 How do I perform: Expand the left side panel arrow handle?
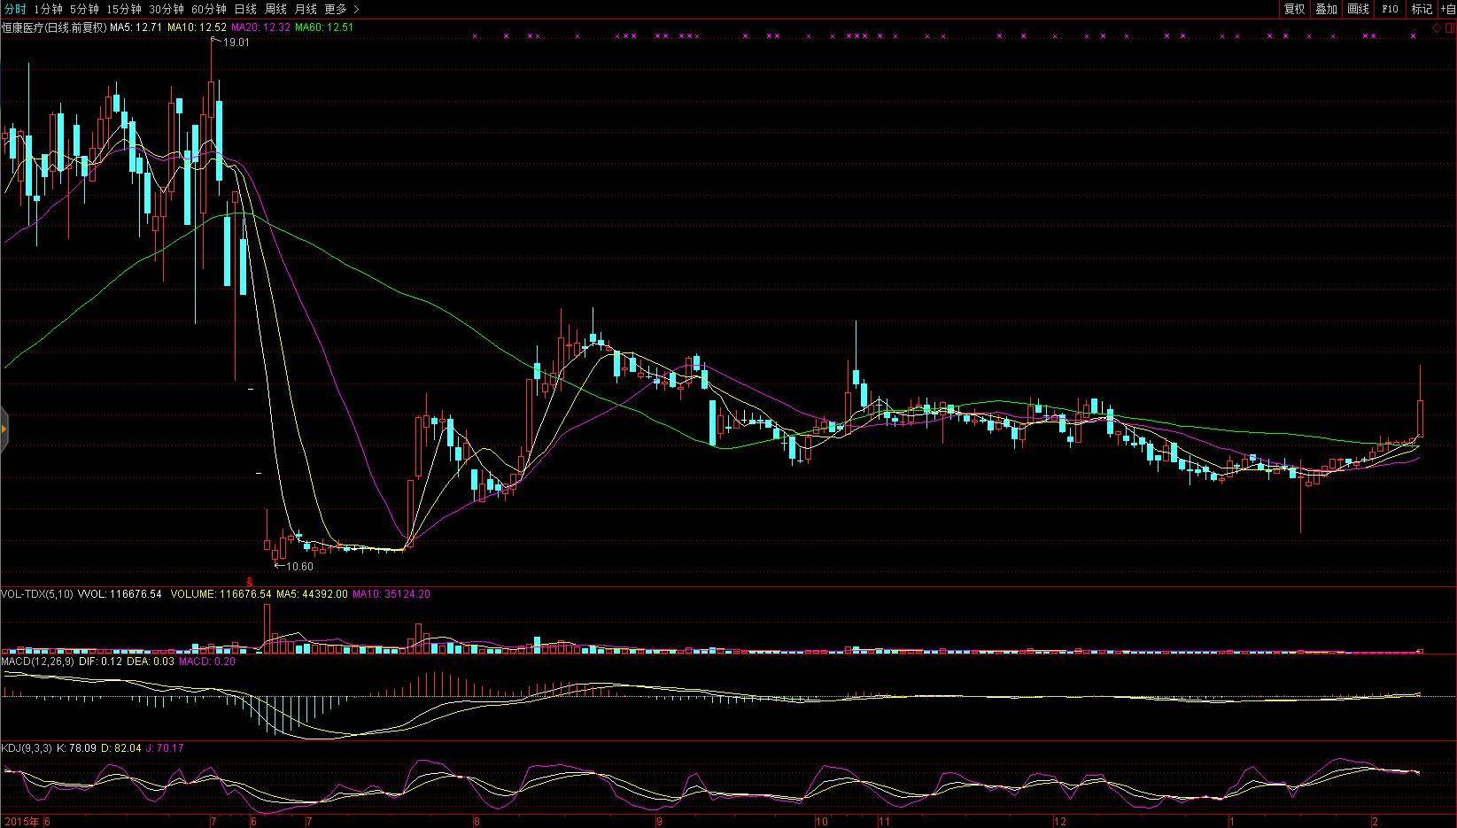4,429
